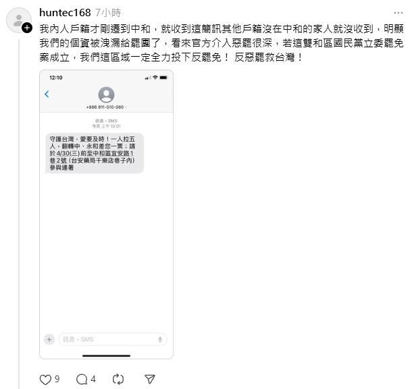Tap plus attachment button in SMS screenshot
The height and width of the screenshot is (389, 416).
coord(49,340)
